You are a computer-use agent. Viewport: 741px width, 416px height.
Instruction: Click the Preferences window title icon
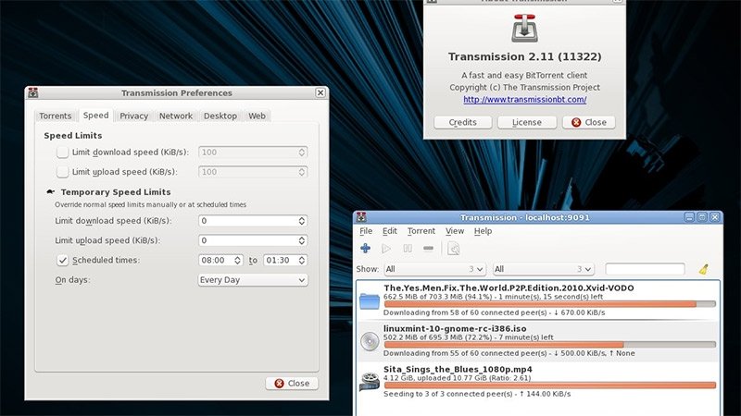tap(33, 93)
